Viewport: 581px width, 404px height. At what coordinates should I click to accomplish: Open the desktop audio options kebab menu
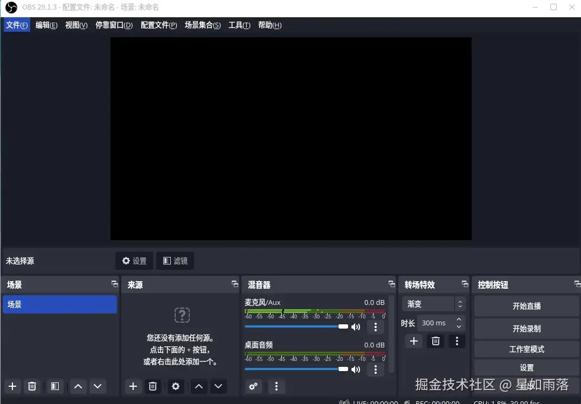click(375, 369)
